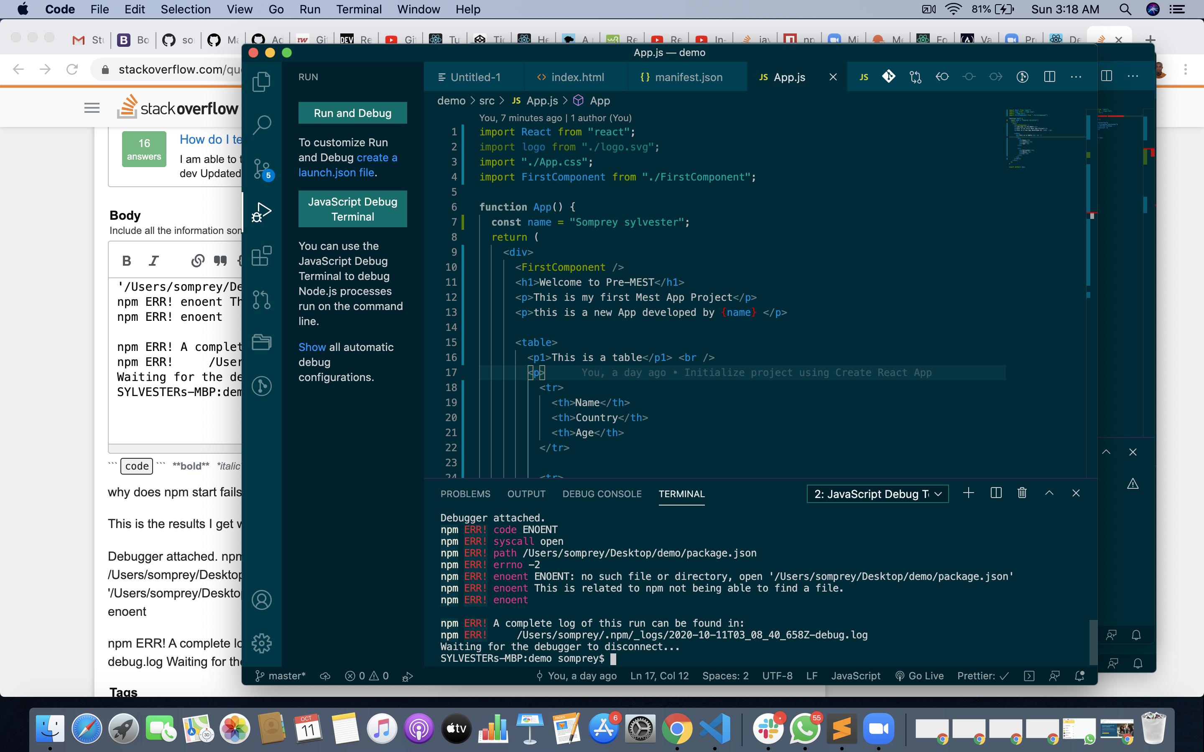Image resolution: width=1204 pixels, height=752 pixels.
Task: Switch to the PROBLEMS panel tab
Action: click(465, 494)
